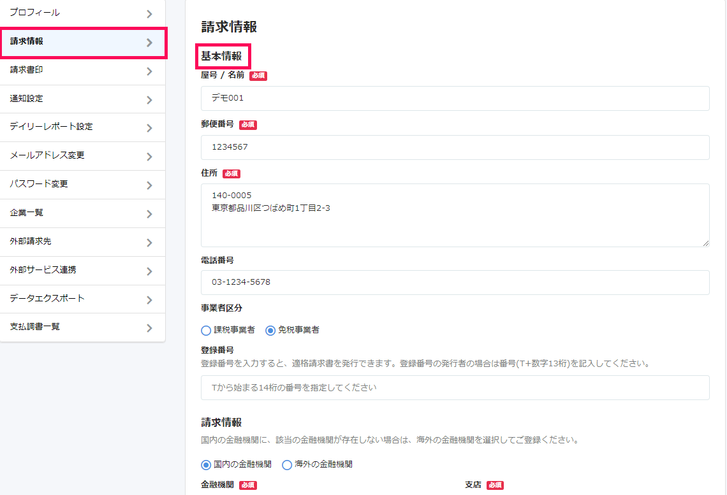This screenshot has width=727, height=495.
Task: Click the chevron next to メールアドレス変更
Action: [149, 157]
